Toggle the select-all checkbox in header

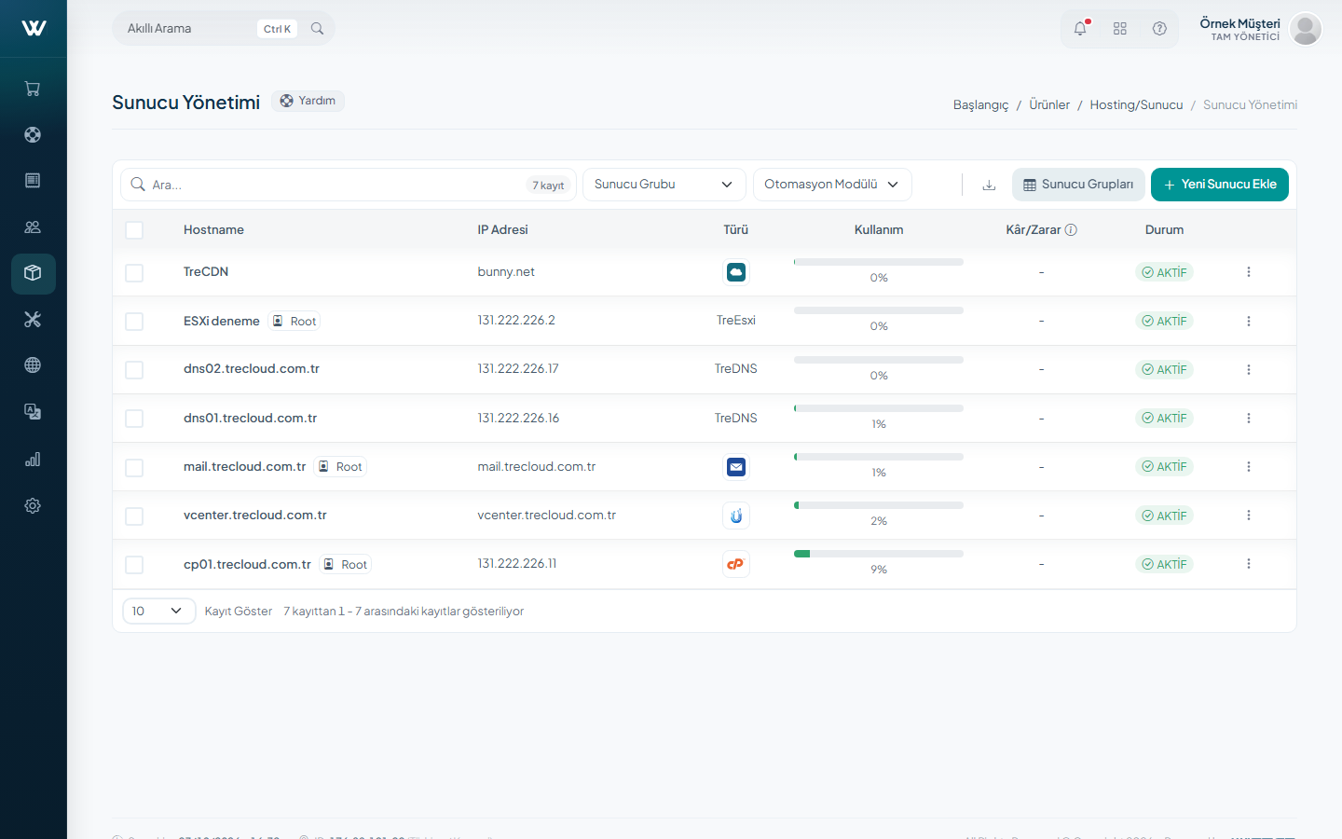point(134,230)
